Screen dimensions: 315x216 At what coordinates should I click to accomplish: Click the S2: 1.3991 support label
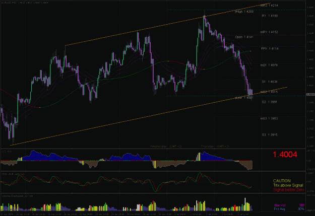pos(270,102)
